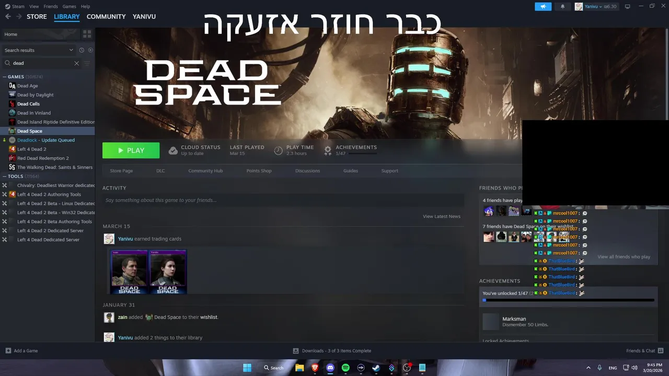Collapse the GAMES section

(5, 77)
